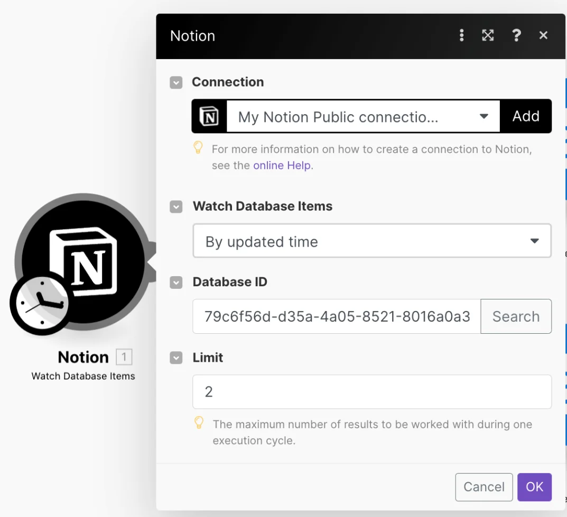Confirm settings with the purple OK button
Viewport: 567px width, 517px height.
point(534,487)
